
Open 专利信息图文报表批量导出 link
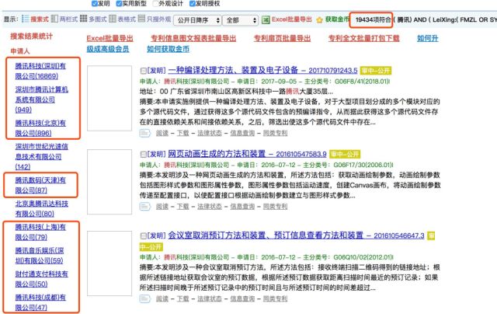(193, 38)
